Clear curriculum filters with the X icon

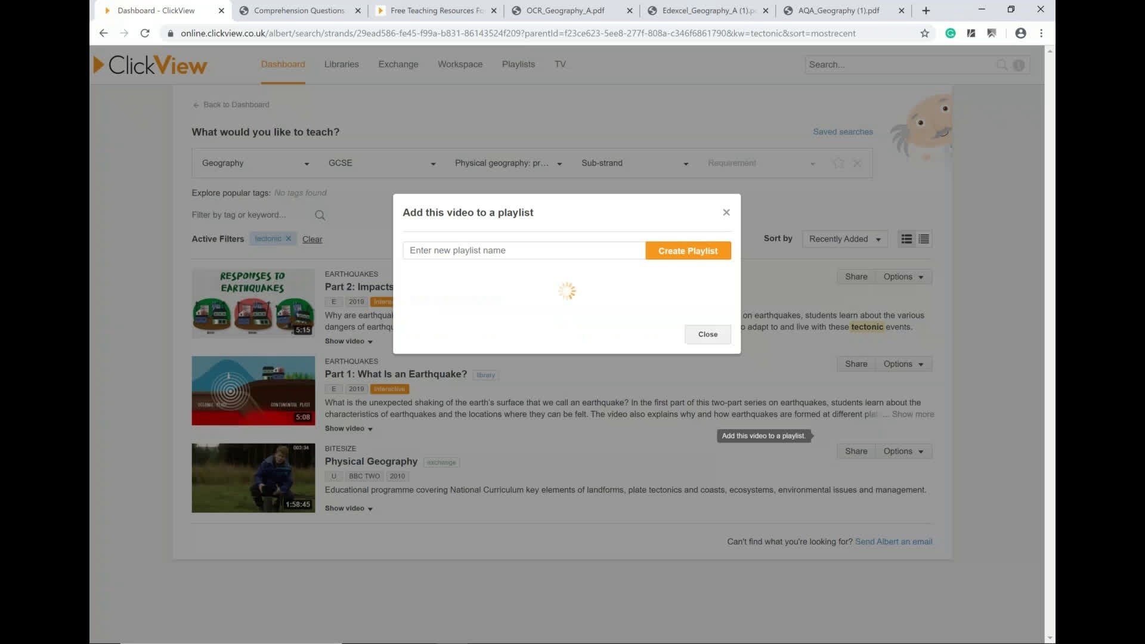tap(857, 163)
